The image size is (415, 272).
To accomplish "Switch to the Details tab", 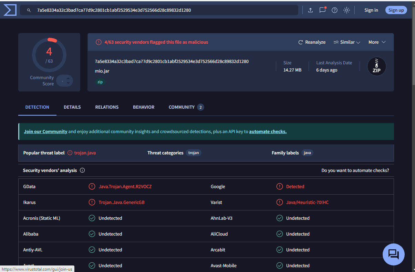I will [x=72, y=107].
